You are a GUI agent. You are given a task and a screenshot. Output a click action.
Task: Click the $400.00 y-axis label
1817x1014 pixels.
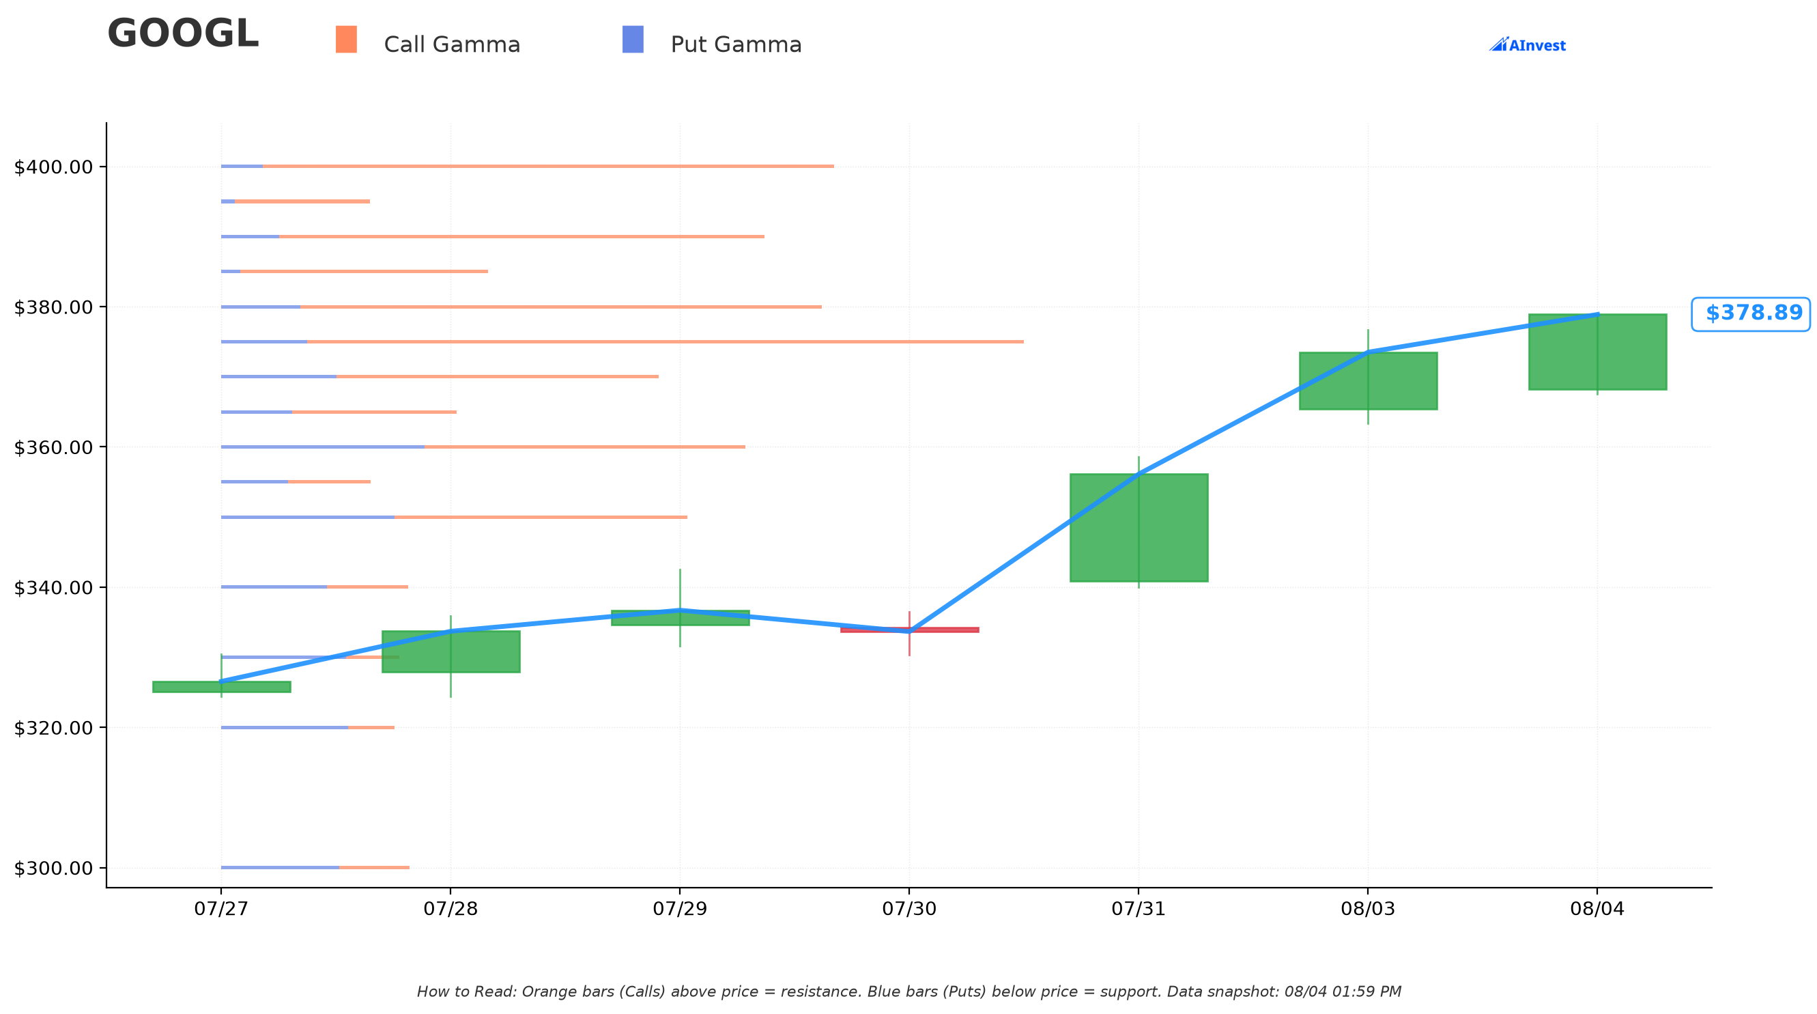55,167
